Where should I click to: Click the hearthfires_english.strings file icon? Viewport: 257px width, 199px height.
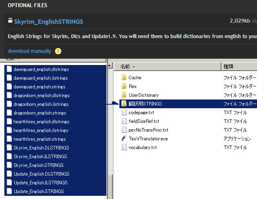(9, 139)
